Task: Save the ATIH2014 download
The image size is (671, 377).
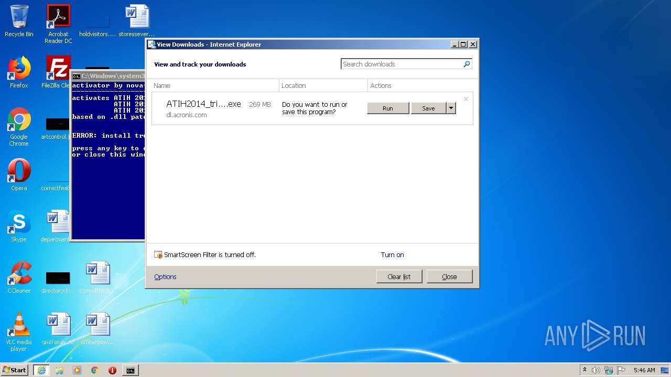Action: coord(428,108)
